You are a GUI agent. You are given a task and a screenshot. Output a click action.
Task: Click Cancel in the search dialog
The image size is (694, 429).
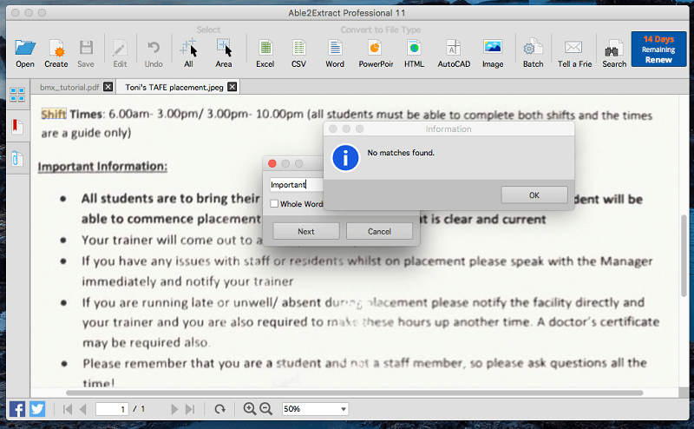click(x=379, y=231)
